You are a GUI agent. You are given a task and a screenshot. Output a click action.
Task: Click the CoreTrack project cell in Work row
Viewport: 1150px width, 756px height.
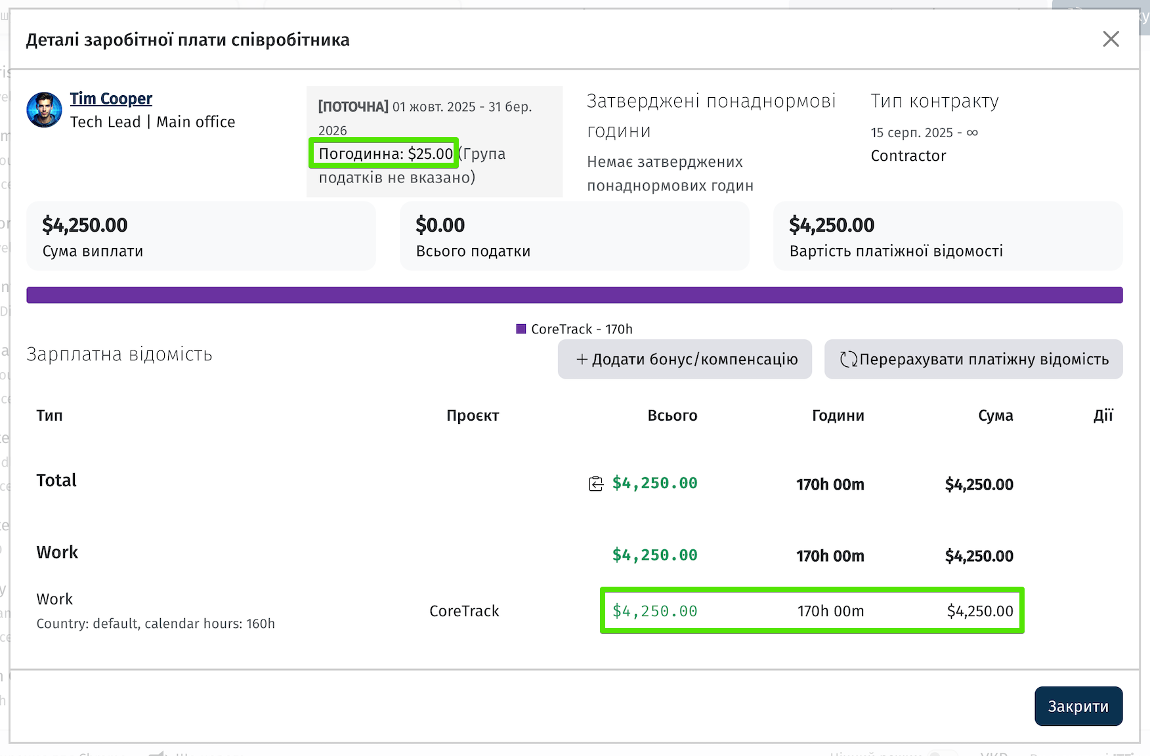[x=464, y=611]
